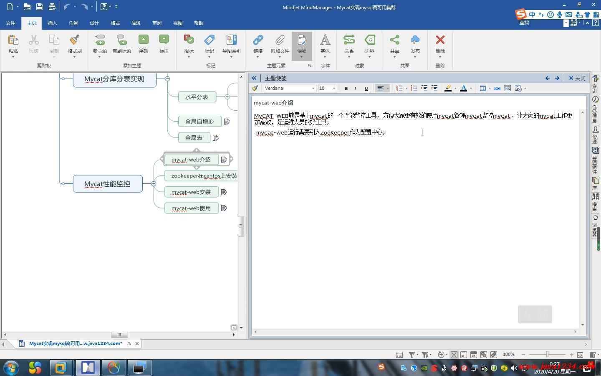Image resolution: width=601 pixels, height=376 pixels.
Task: Click the Map Index (导图索引) icon
Action: pyautogui.click(x=231, y=40)
